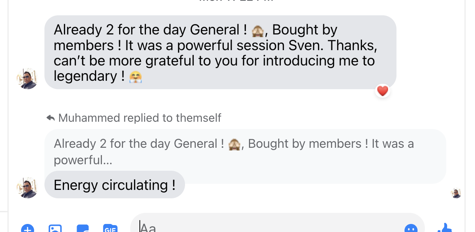This screenshot has width=475, height=232.
Task: Click Muhammed's avatar beside the gratitude message
Action: coord(27,78)
